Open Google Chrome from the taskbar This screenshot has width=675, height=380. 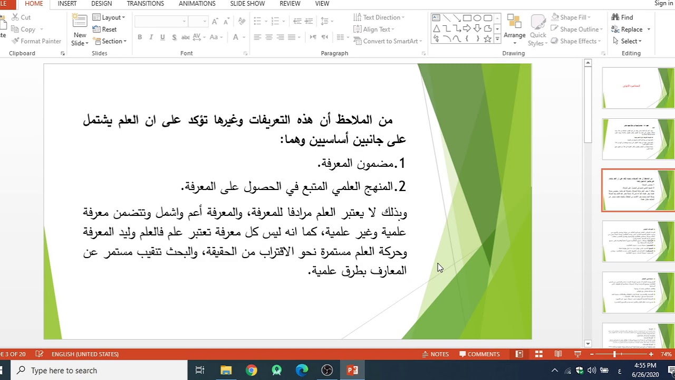click(252, 370)
